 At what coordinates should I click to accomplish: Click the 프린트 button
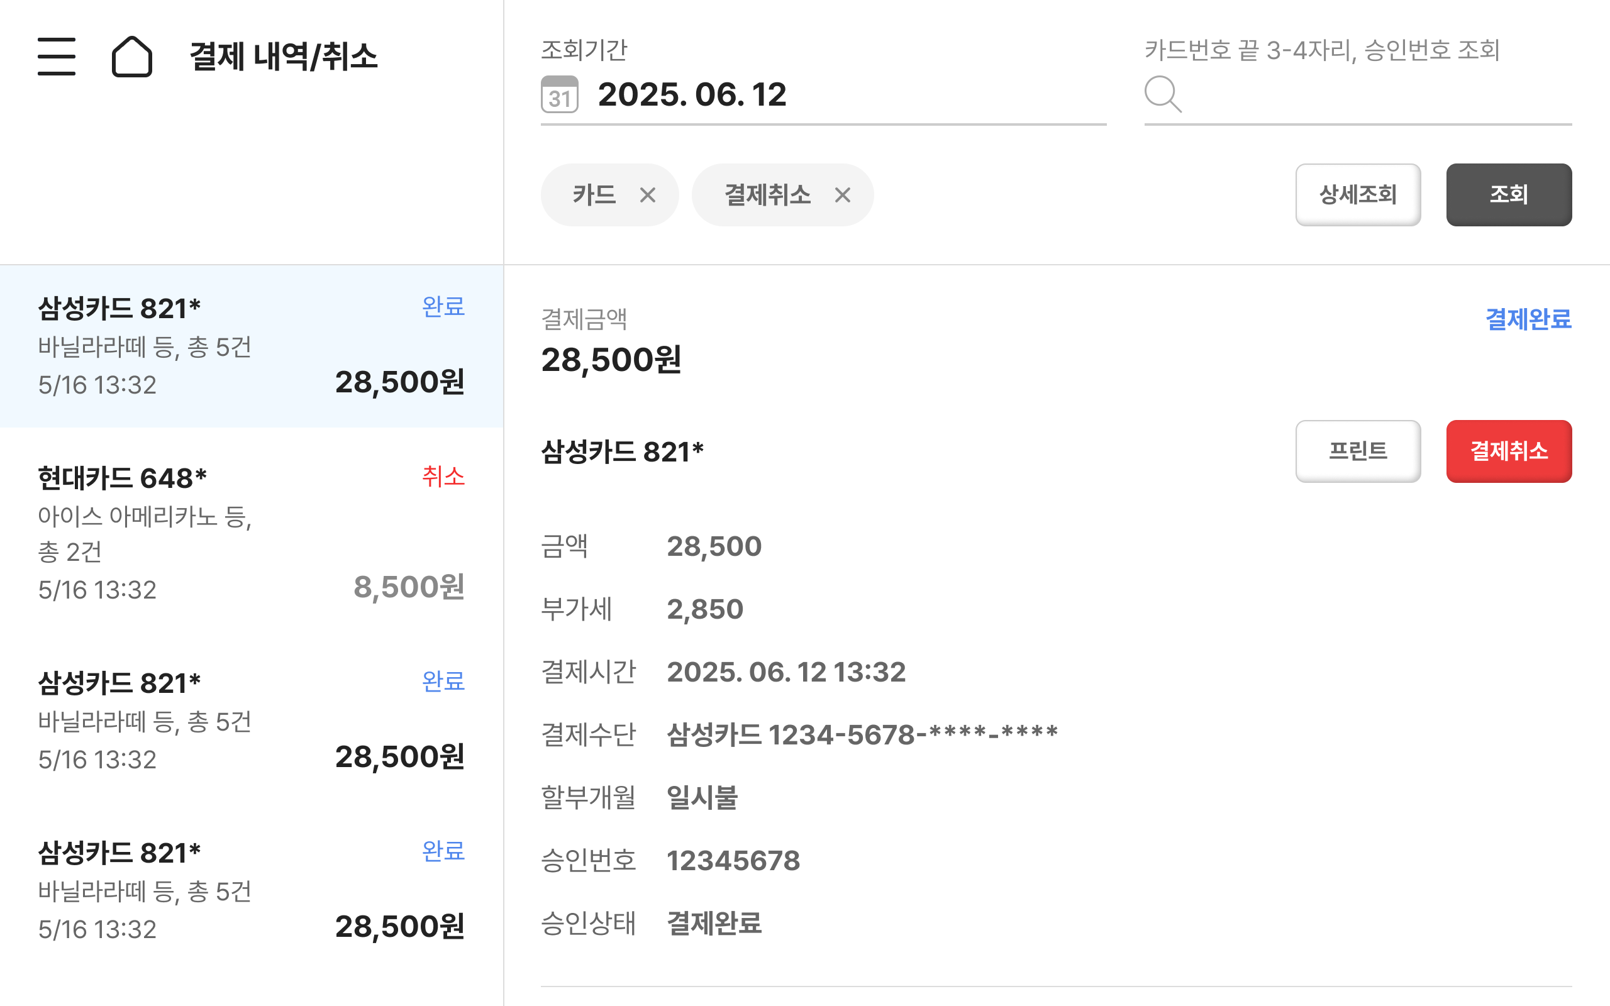pyautogui.click(x=1358, y=451)
